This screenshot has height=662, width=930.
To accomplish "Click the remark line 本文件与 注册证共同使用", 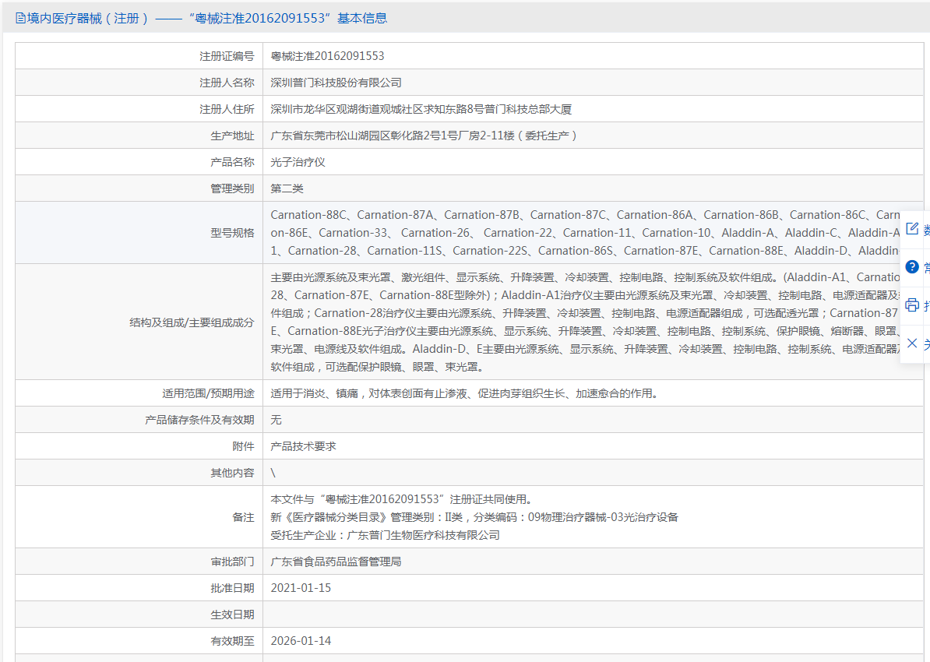I will pyautogui.click(x=402, y=499).
